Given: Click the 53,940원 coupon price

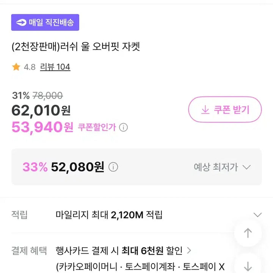Looking at the screenshot, I should pos(42,127).
